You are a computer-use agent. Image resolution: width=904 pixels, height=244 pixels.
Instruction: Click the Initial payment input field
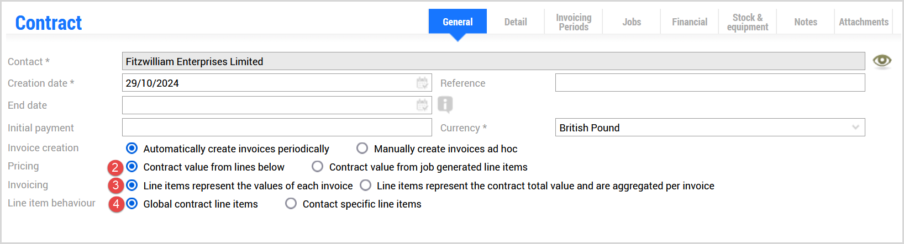click(x=276, y=128)
